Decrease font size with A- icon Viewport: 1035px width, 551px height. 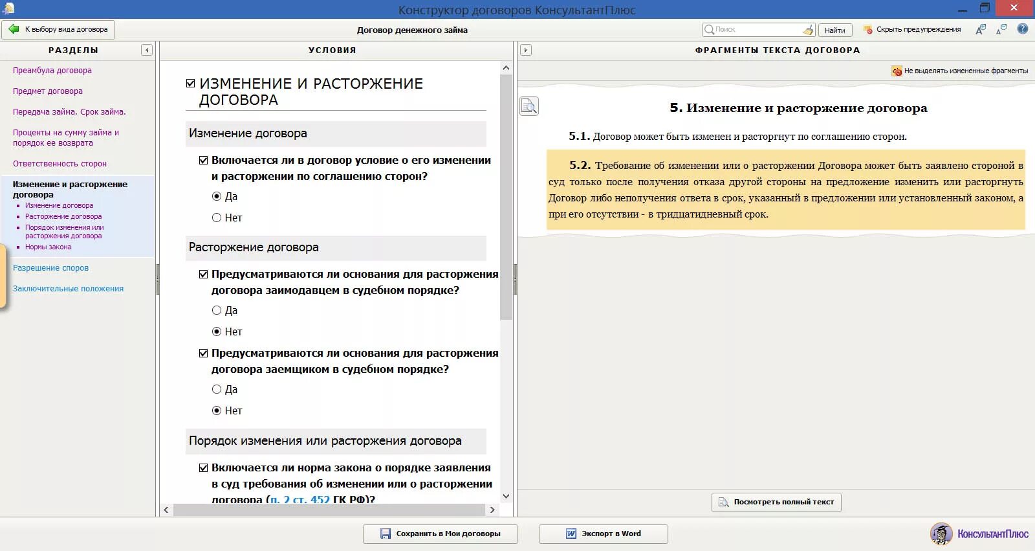[x=1001, y=29]
